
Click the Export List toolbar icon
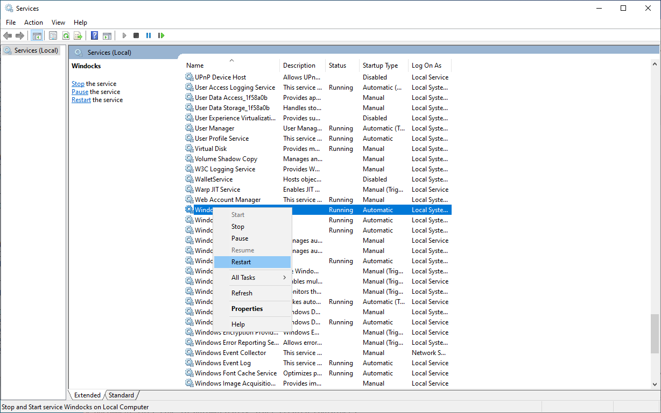[x=78, y=35]
